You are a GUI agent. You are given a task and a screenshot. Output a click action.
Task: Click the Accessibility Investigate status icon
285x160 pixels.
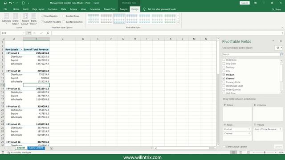point(8,152)
